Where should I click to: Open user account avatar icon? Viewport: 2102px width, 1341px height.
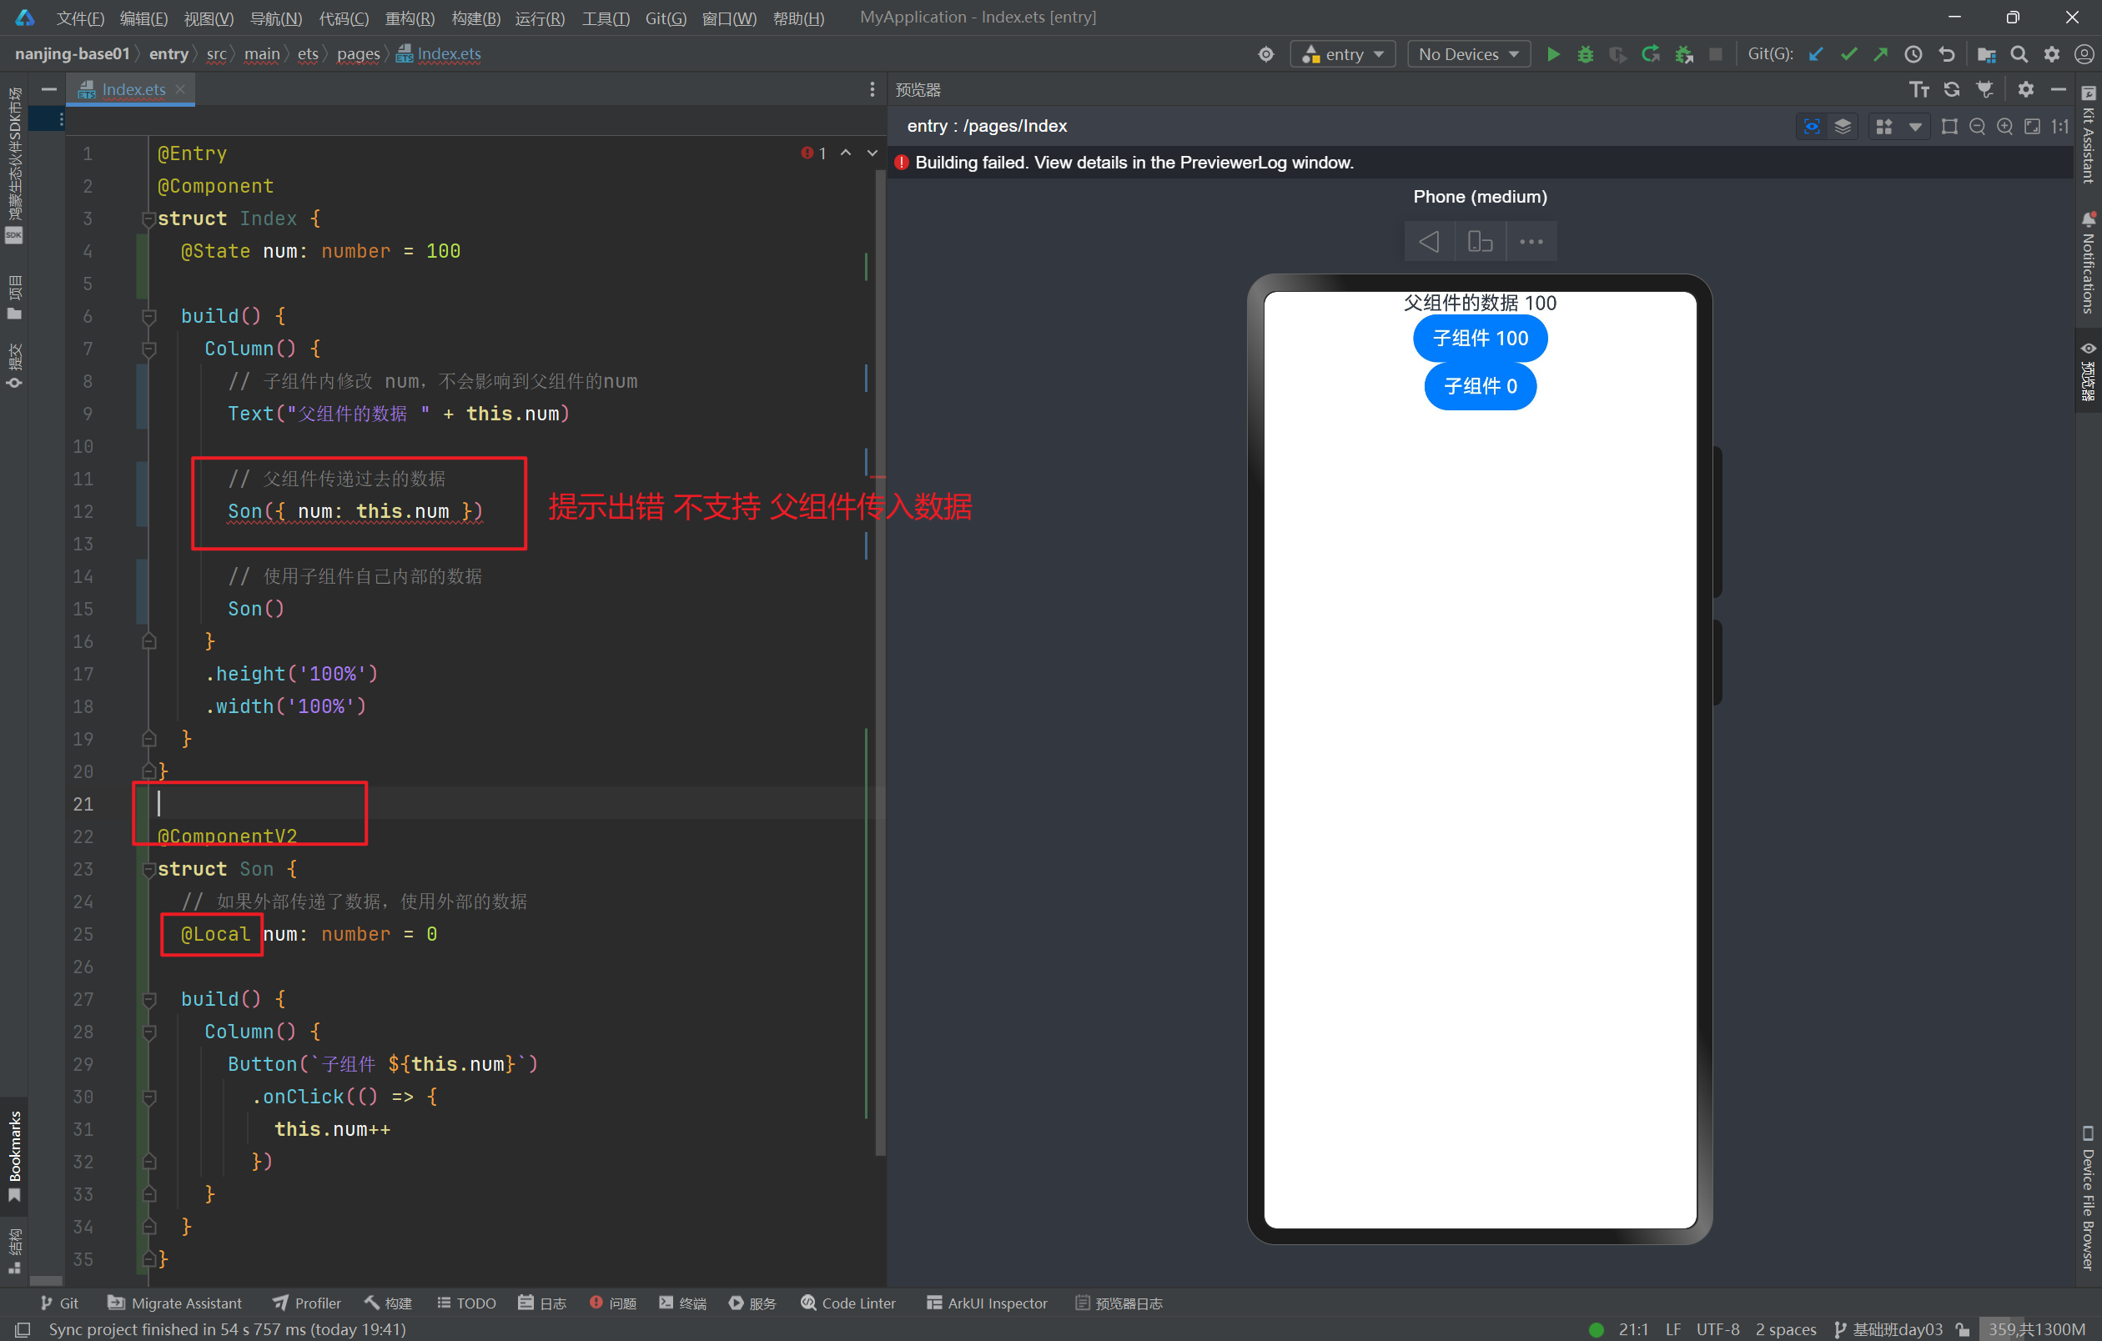tap(2084, 54)
